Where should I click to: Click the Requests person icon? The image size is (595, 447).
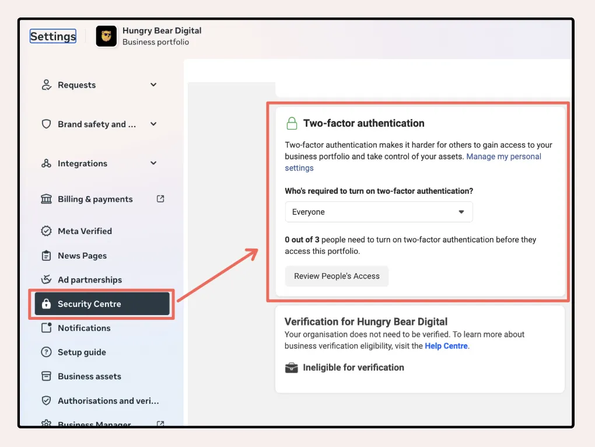pyautogui.click(x=46, y=85)
